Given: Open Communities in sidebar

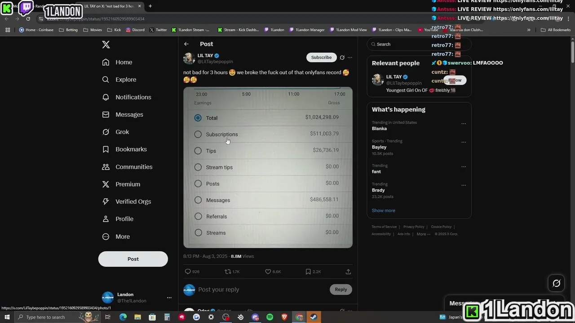Looking at the screenshot, I should pos(127,166).
